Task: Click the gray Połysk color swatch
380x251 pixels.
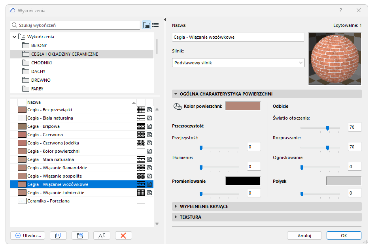Action: pos(344,181)
